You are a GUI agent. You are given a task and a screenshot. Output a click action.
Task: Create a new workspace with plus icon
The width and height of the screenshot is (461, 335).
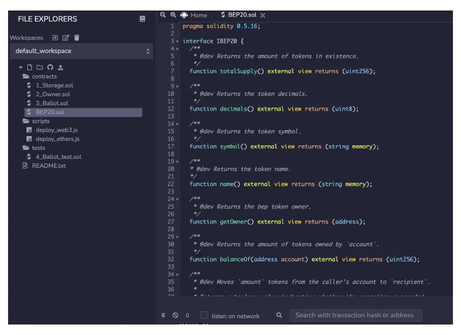point(55,38)
